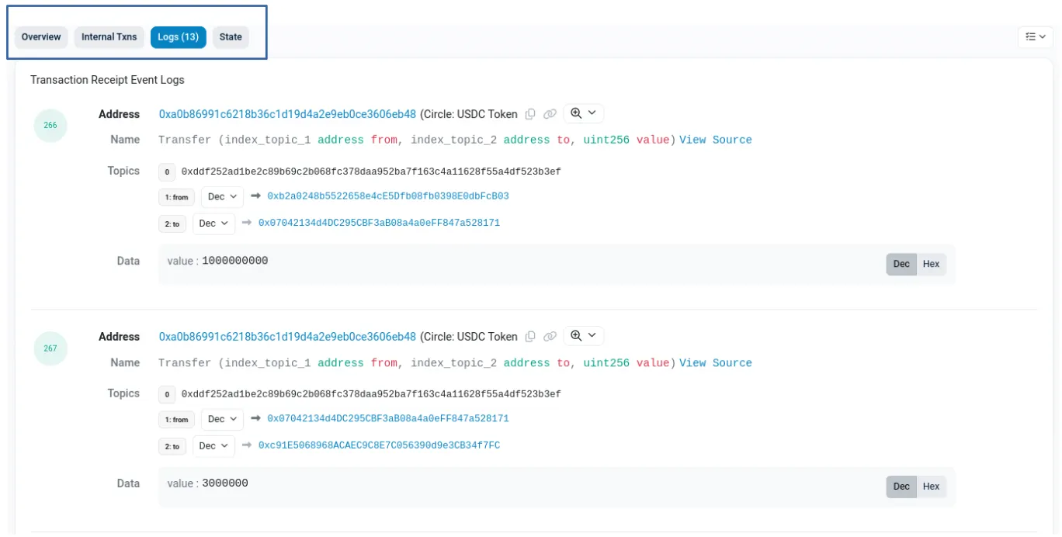Click the permalink icon in log 267

coord(550,336)
